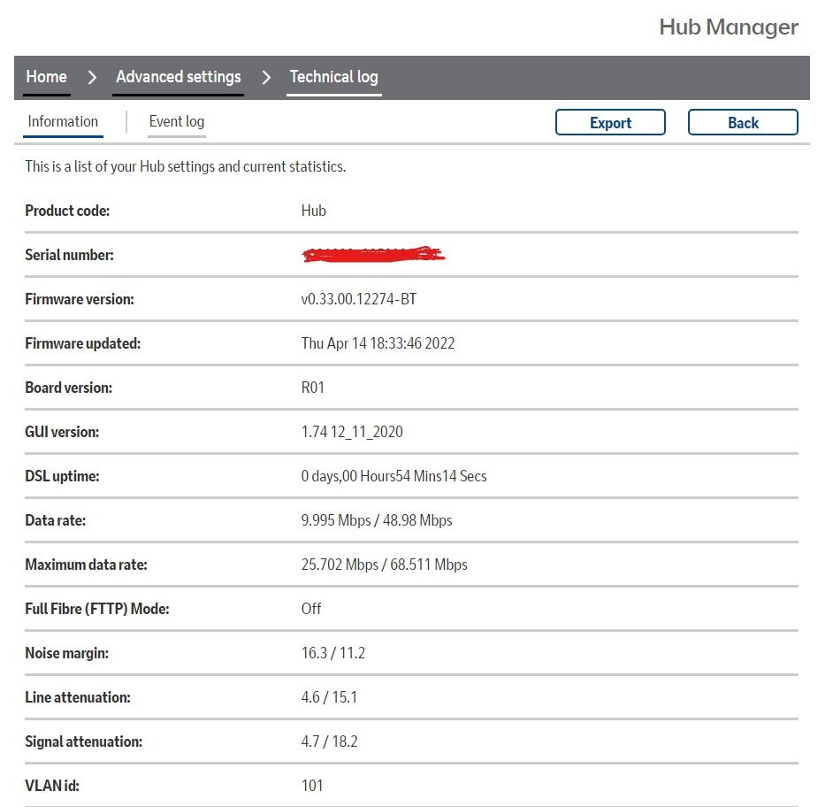Image resolution: width=833 pixels, height=807 pixels.
Task: Click the Noise margin 16.3 / 11.2 value
Action: click(332, 653)
